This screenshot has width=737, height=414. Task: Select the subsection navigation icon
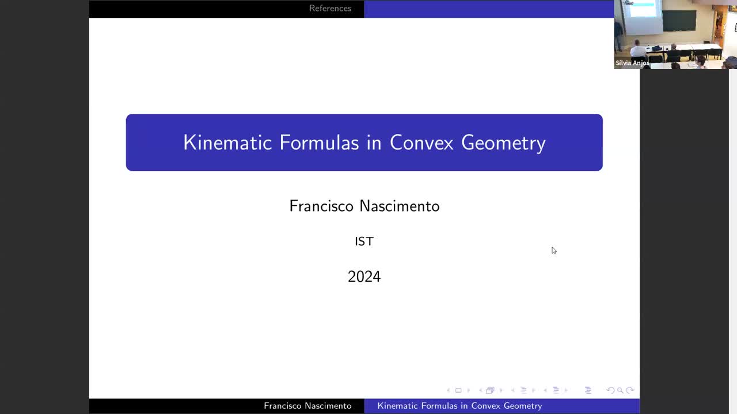(556, 390)
